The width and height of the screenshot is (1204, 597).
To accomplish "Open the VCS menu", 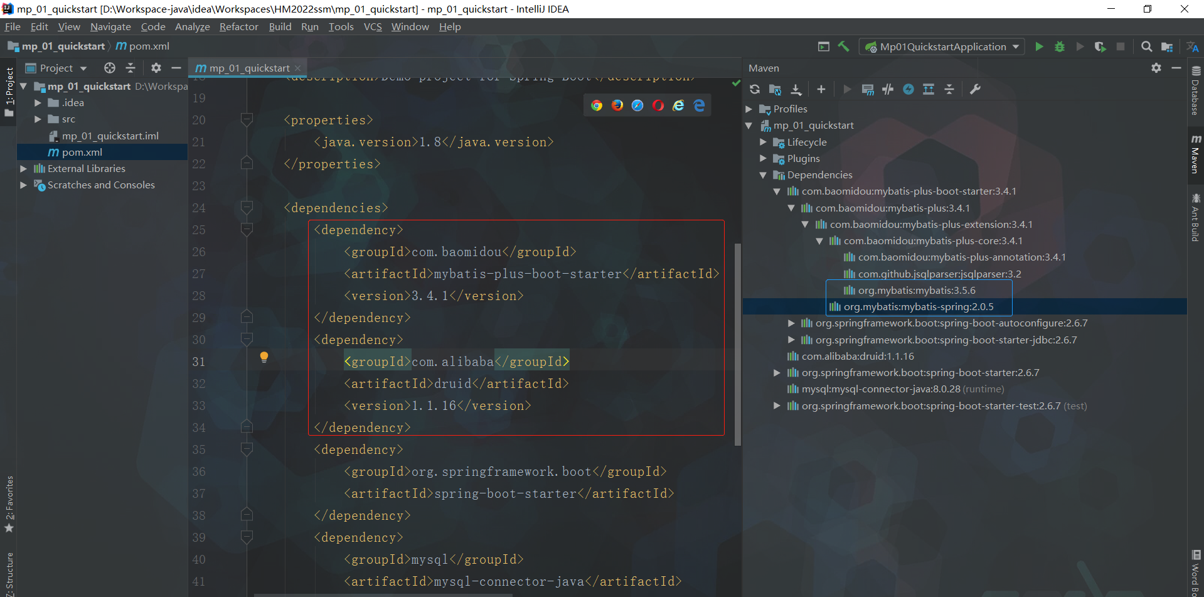I will (373, 26).
